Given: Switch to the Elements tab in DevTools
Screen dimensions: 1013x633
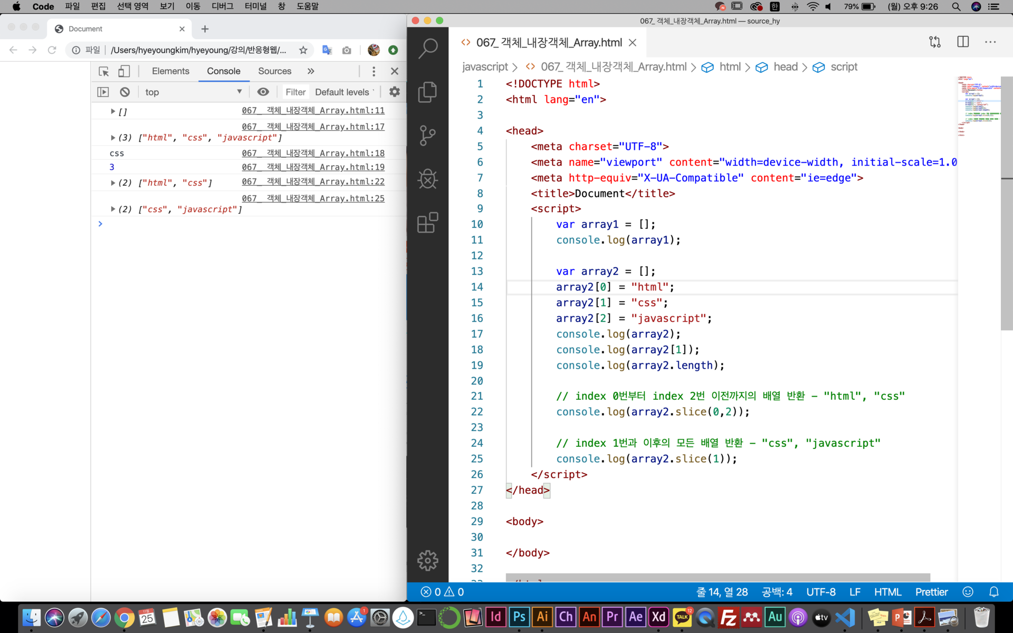Looking at the screenshot, I should click(x=170, y=71).
